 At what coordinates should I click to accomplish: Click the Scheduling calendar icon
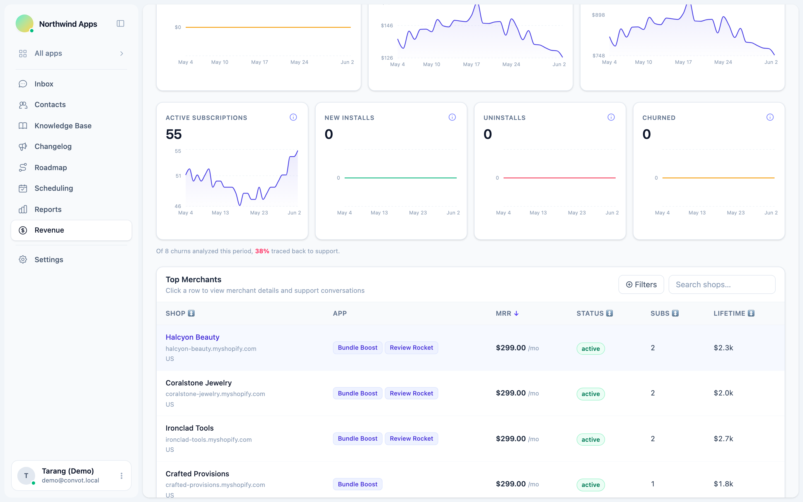point(23,189)
